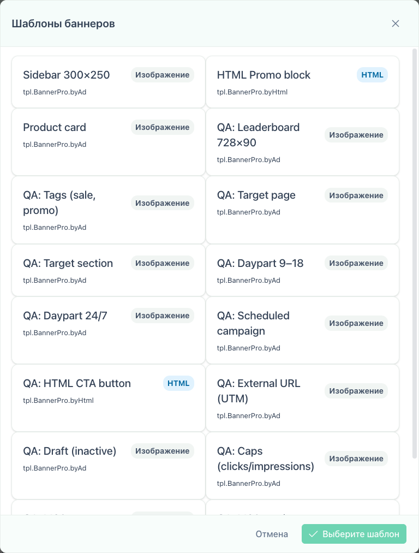
Task: Select the Sidebar 300×250 template card
Action: click(x=109, y=82)
